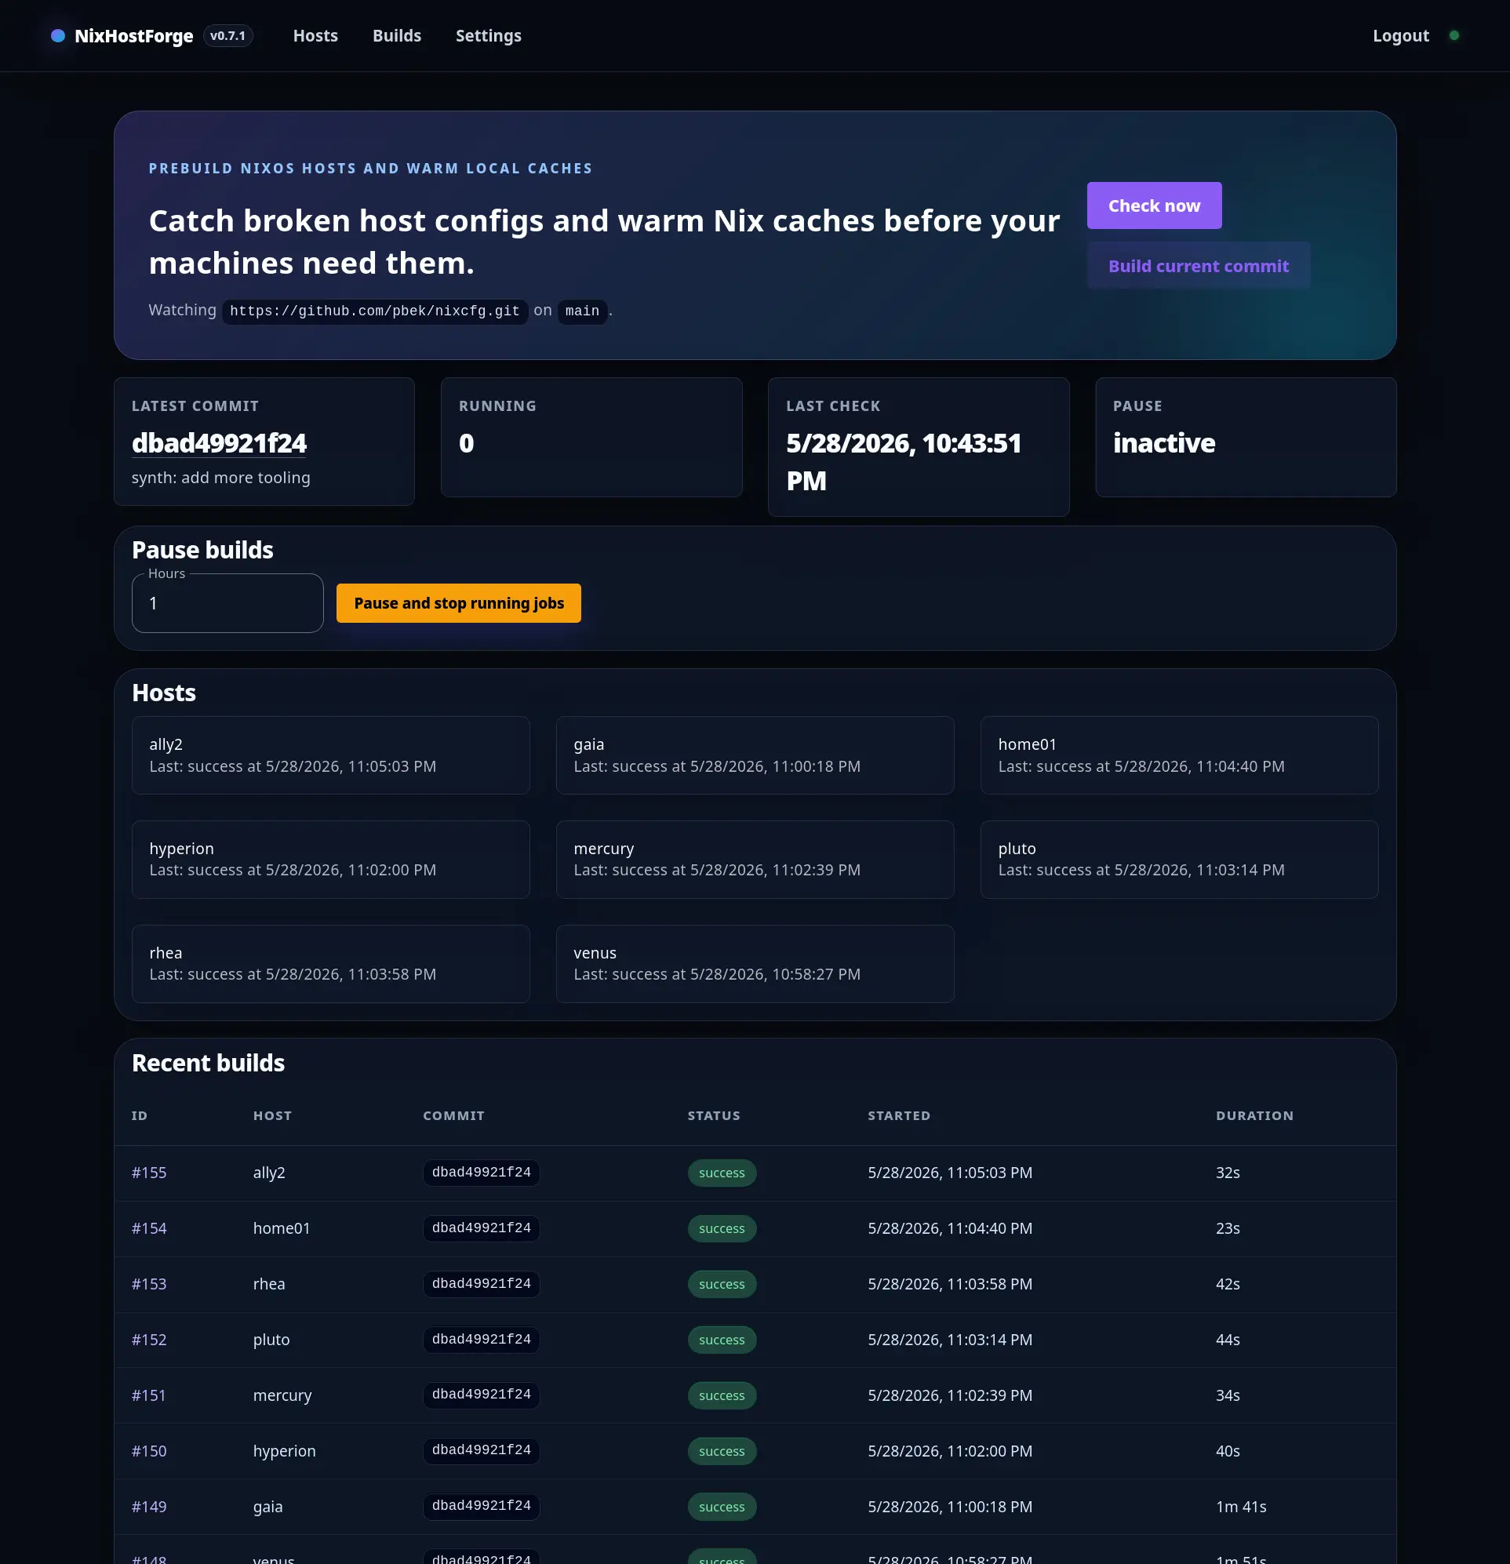This screenshot has height=1564, width=1510.
Task: Click the green status indicator beside Logout
Action: coord(1454,36)
